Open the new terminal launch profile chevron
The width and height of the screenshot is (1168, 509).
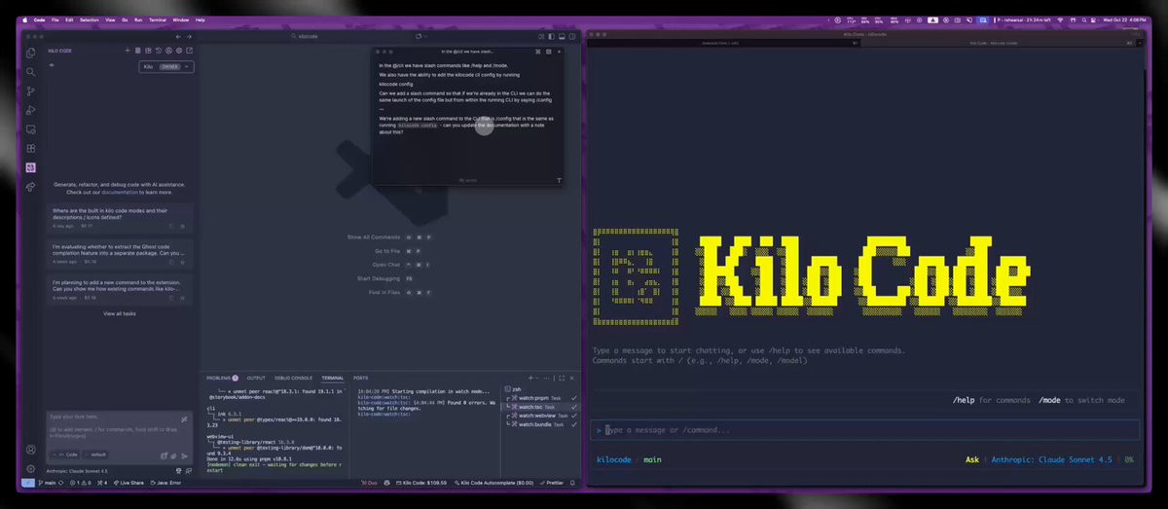point(538,378)
